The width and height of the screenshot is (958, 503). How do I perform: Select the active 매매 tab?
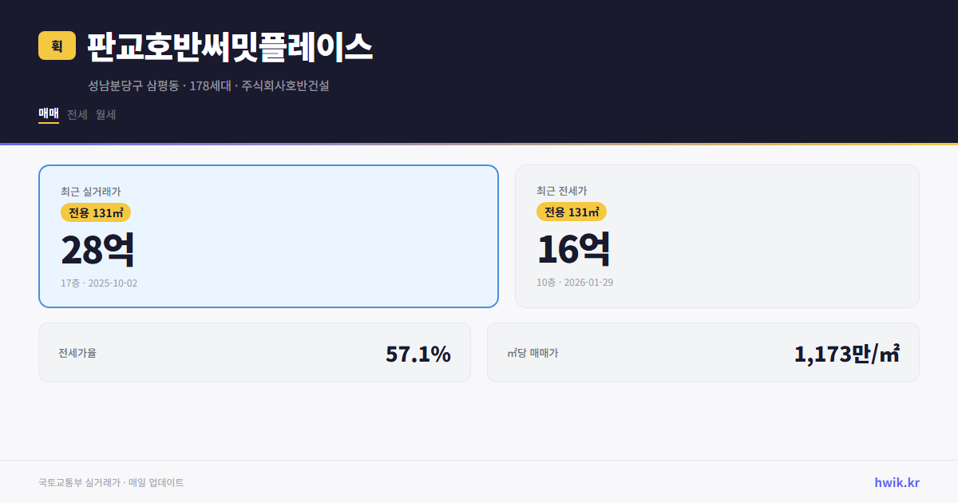[x=47, y=114]
